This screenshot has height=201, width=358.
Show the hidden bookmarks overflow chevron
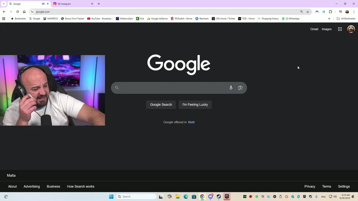pos(329,19)
